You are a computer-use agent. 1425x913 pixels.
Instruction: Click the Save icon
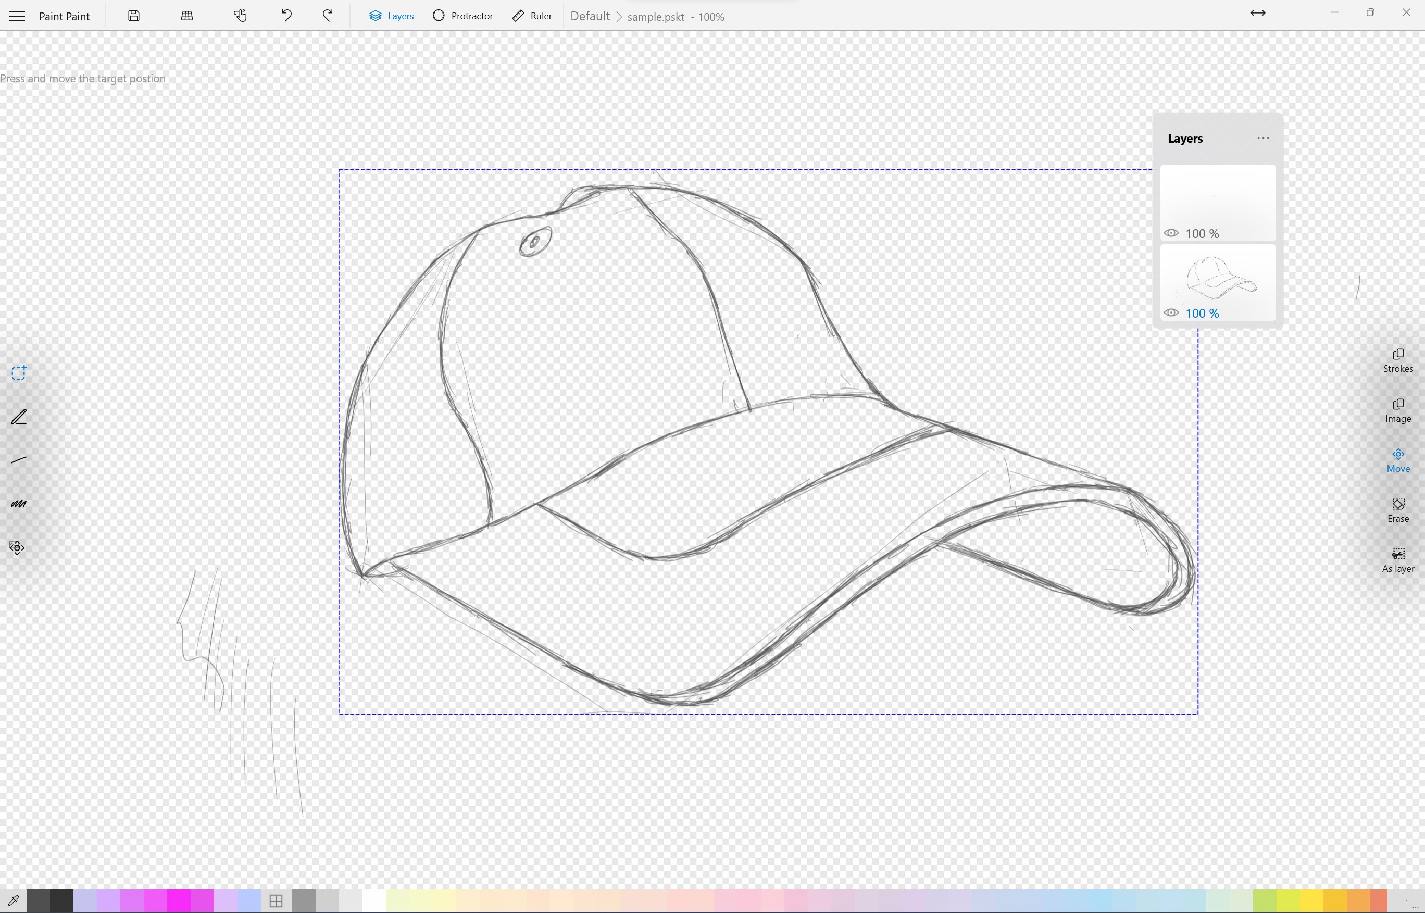tap(133, 16)
